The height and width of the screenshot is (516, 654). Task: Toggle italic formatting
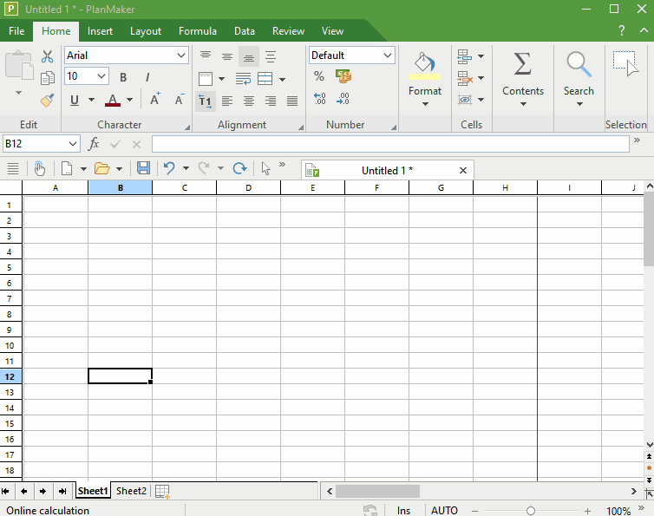tap(147, 77)
